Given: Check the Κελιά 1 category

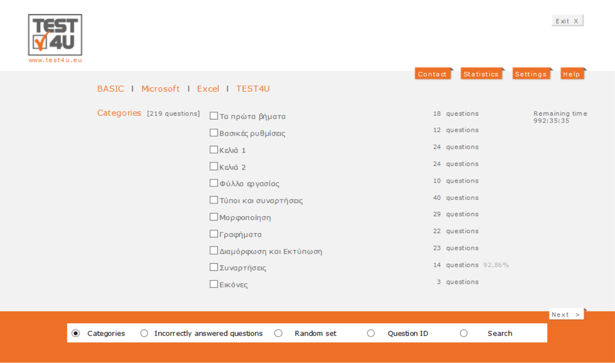Looking at the screenshot, I should click(214, 149).
